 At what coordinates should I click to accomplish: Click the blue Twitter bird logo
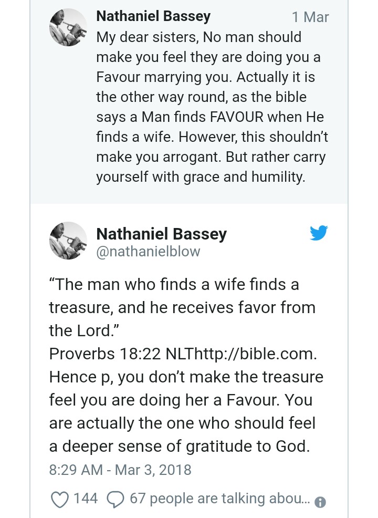click(x=319, y=233)
